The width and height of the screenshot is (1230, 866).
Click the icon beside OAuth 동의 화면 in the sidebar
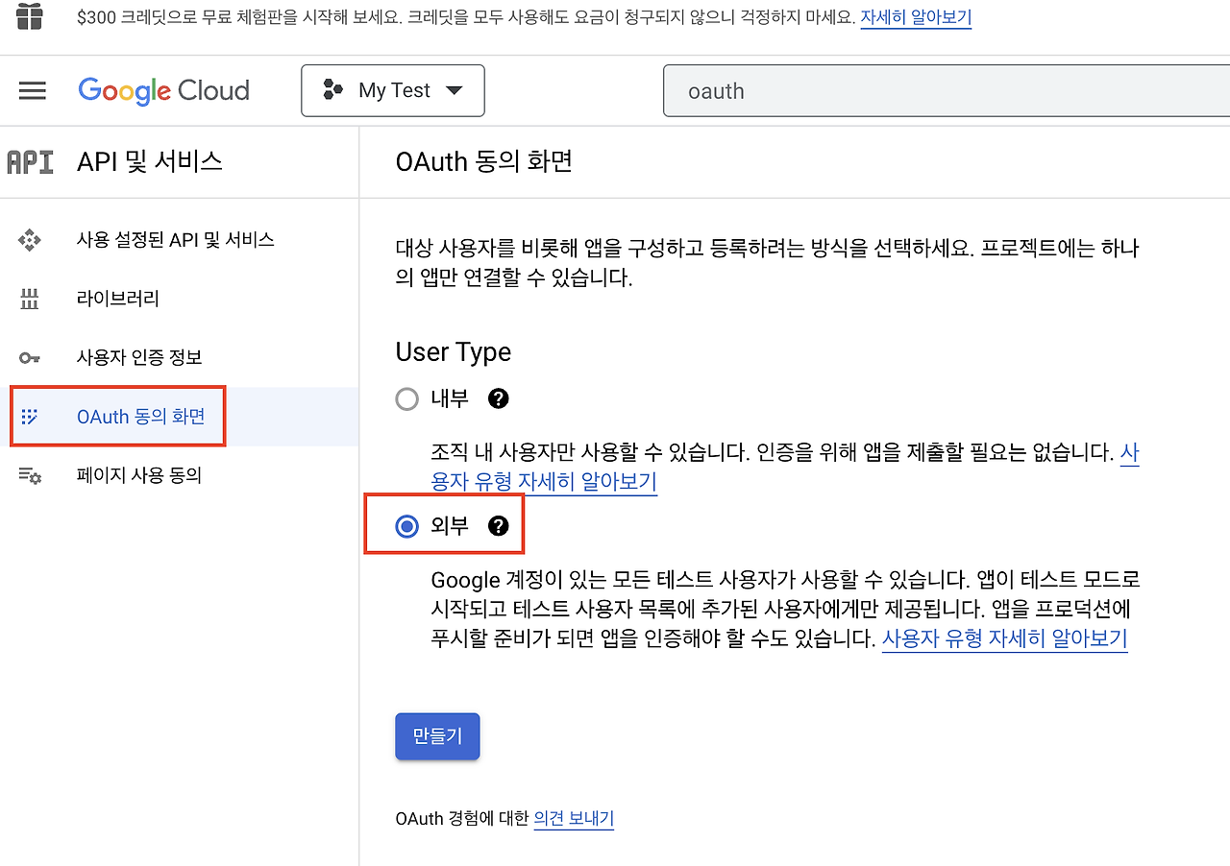pyautogui.click(x=30, y=417)
